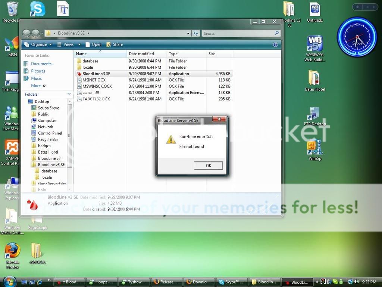The height and width of the screenshot is (287, 382).
Task: Open Explorer Help via the question mark icon
Action: (x=276, y=44)
